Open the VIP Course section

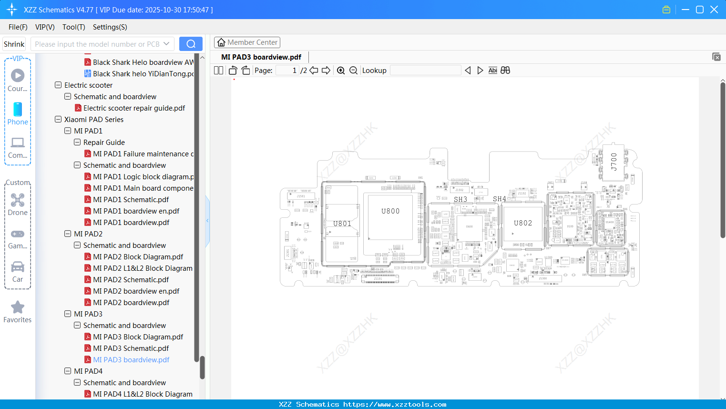click(18, 80)
